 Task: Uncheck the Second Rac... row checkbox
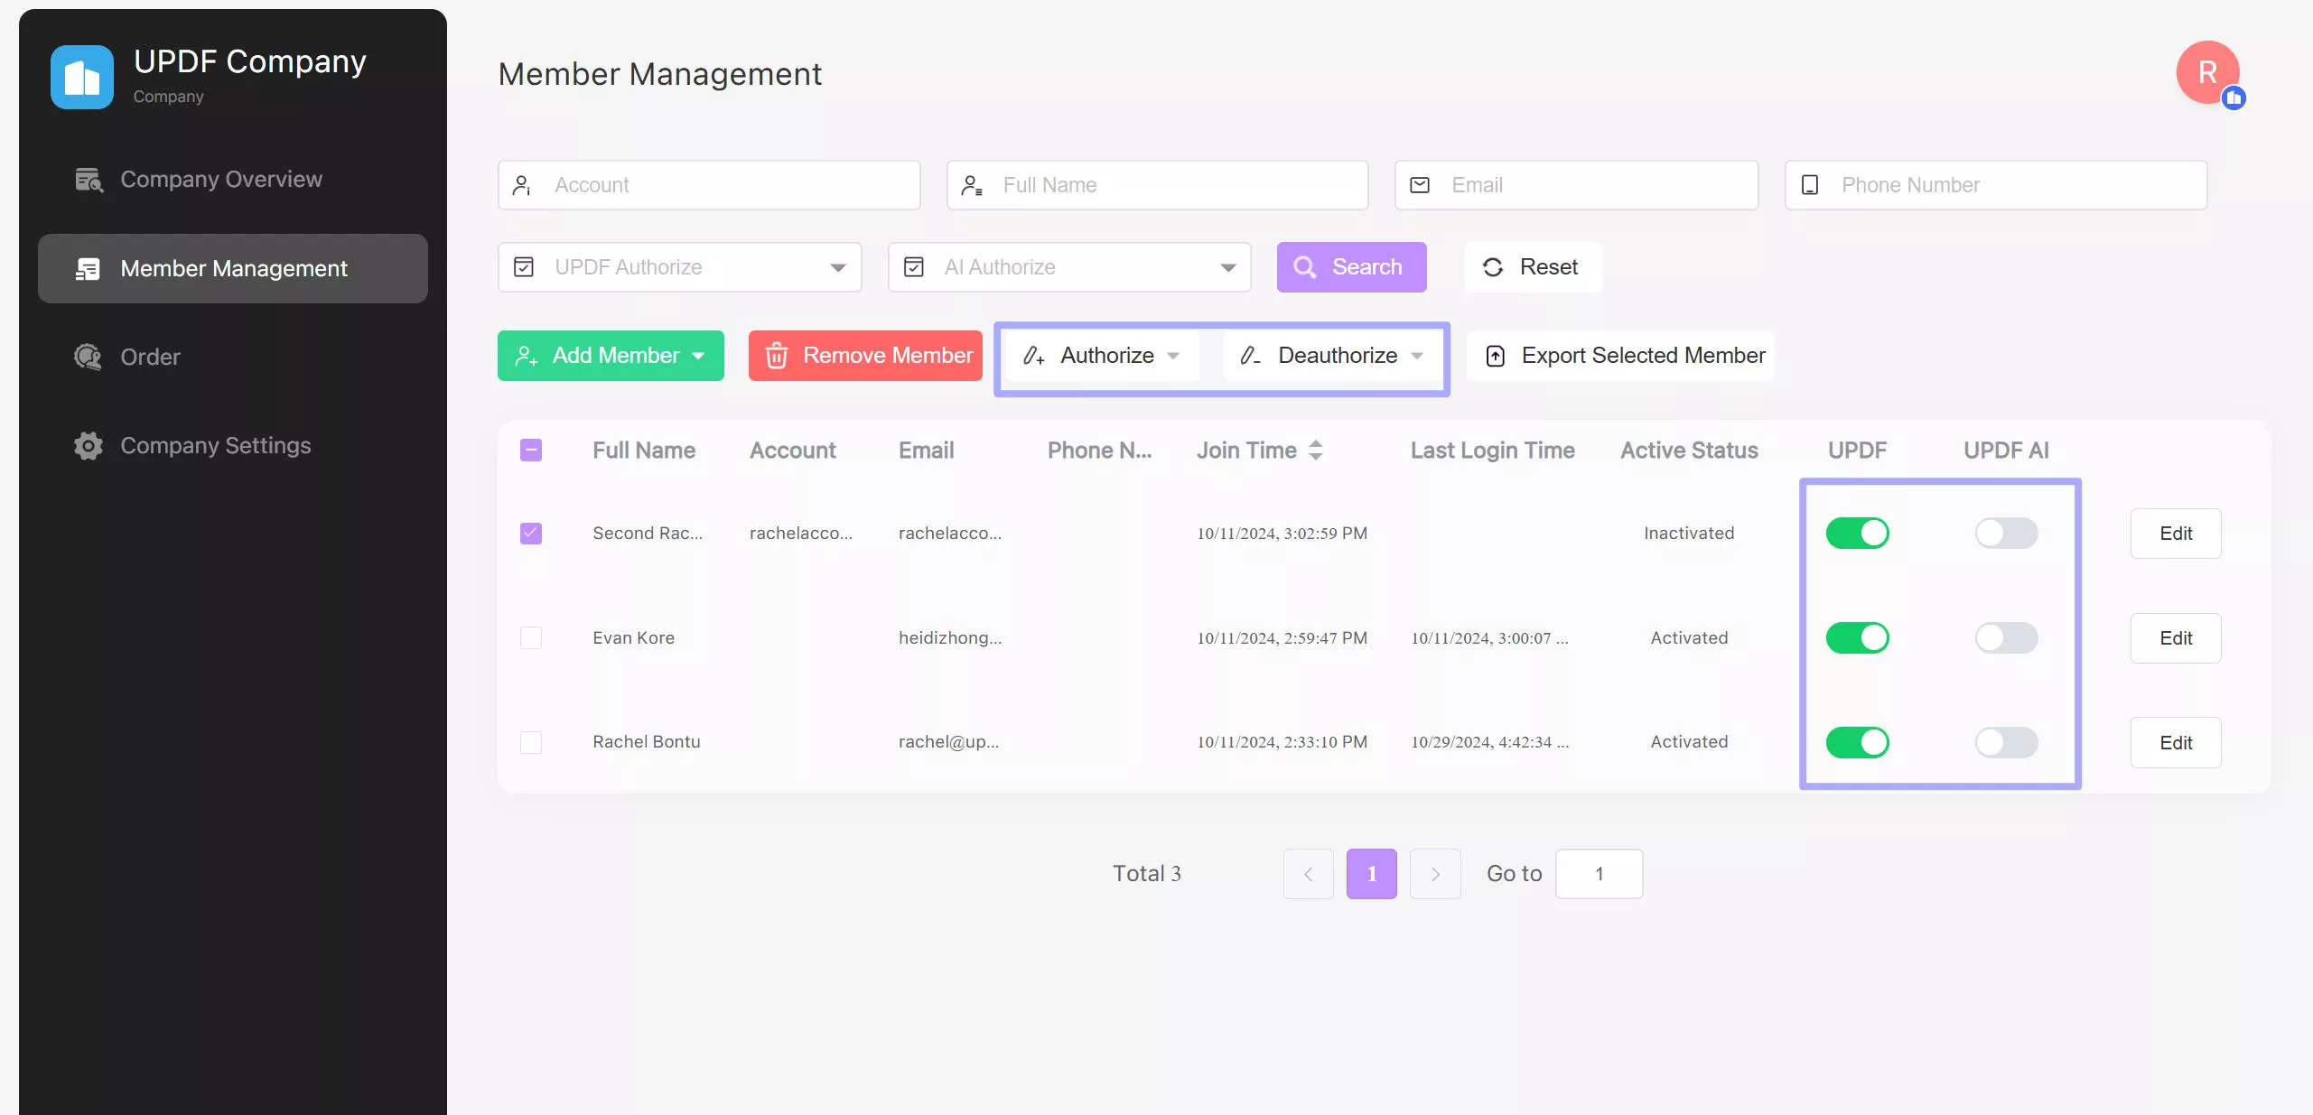(x=531, y=534)
